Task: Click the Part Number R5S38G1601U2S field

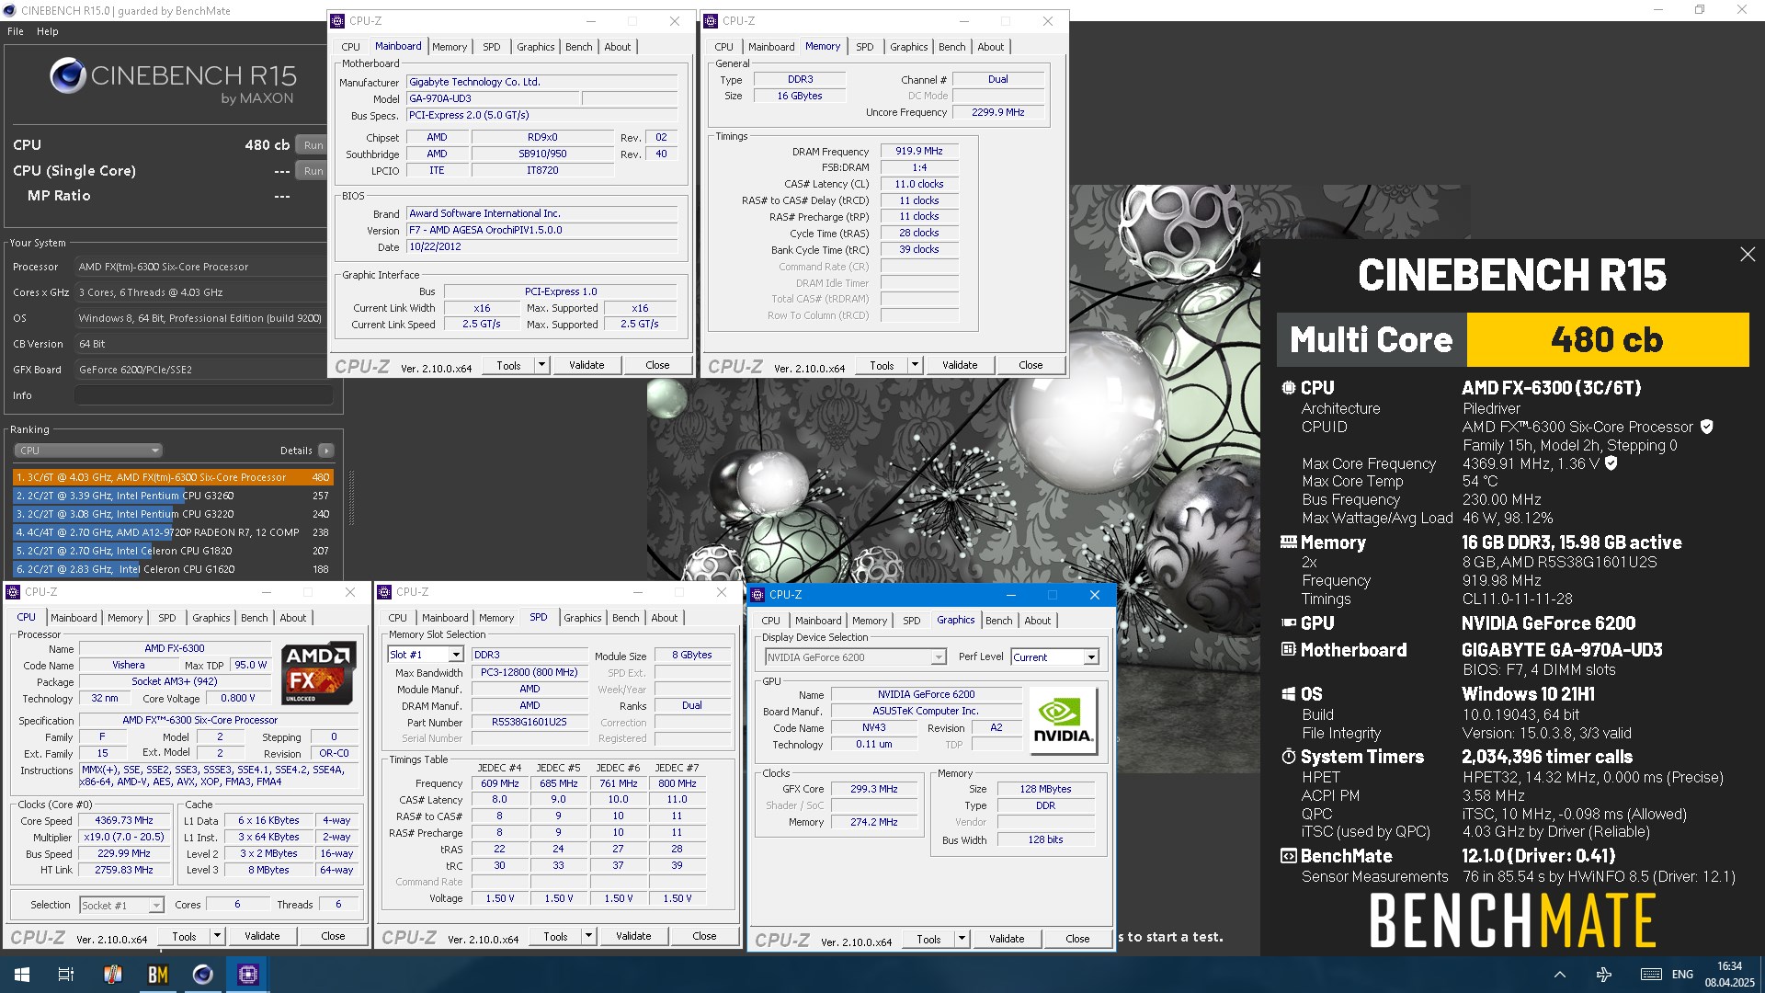Action: (529, 723)
